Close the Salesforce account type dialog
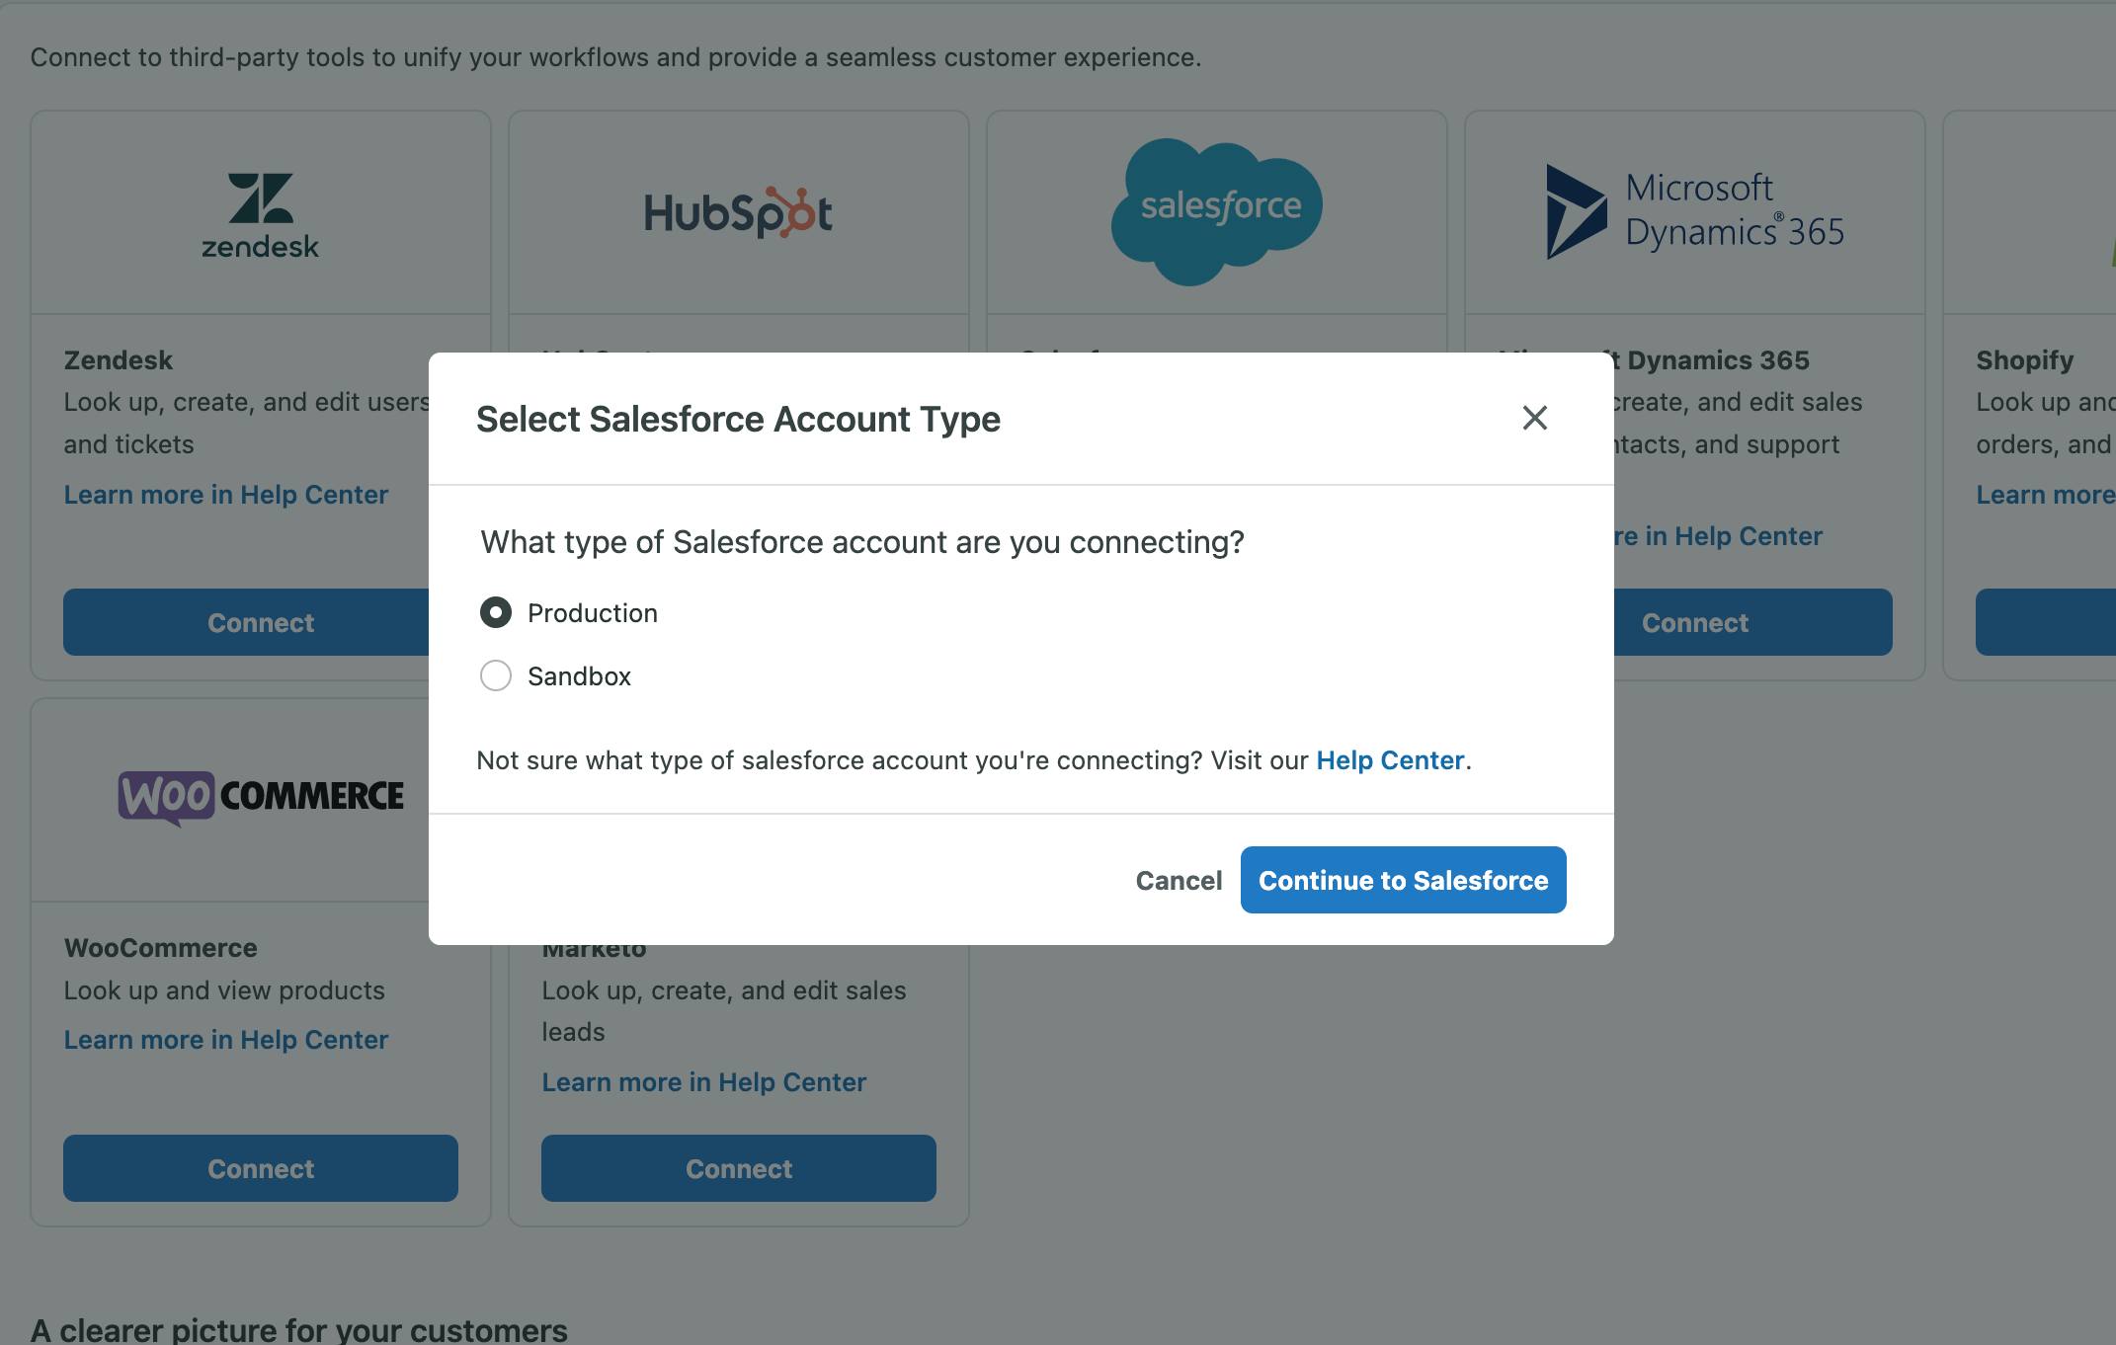Viewport: 2116px width, 1345px height. point(1534,418)
